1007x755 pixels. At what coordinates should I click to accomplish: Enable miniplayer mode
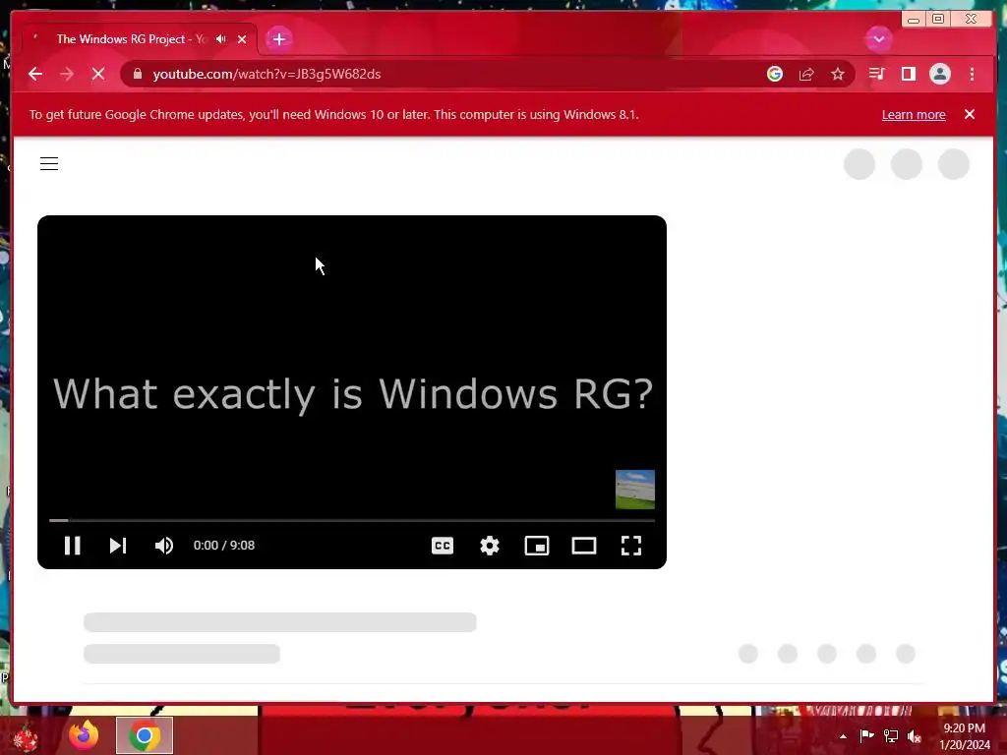coord(537,546)
